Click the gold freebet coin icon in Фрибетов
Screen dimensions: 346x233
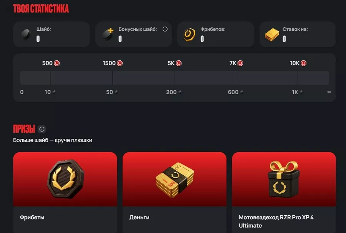click(189, 35)
